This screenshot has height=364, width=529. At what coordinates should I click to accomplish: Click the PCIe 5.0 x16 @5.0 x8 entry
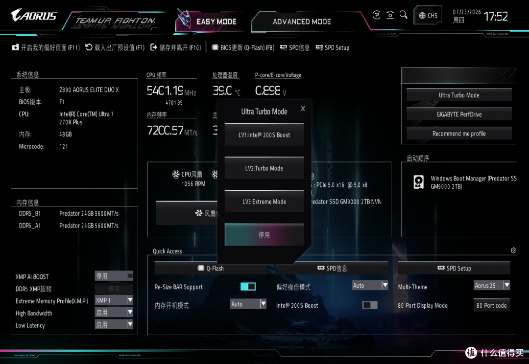coord(339,185)
